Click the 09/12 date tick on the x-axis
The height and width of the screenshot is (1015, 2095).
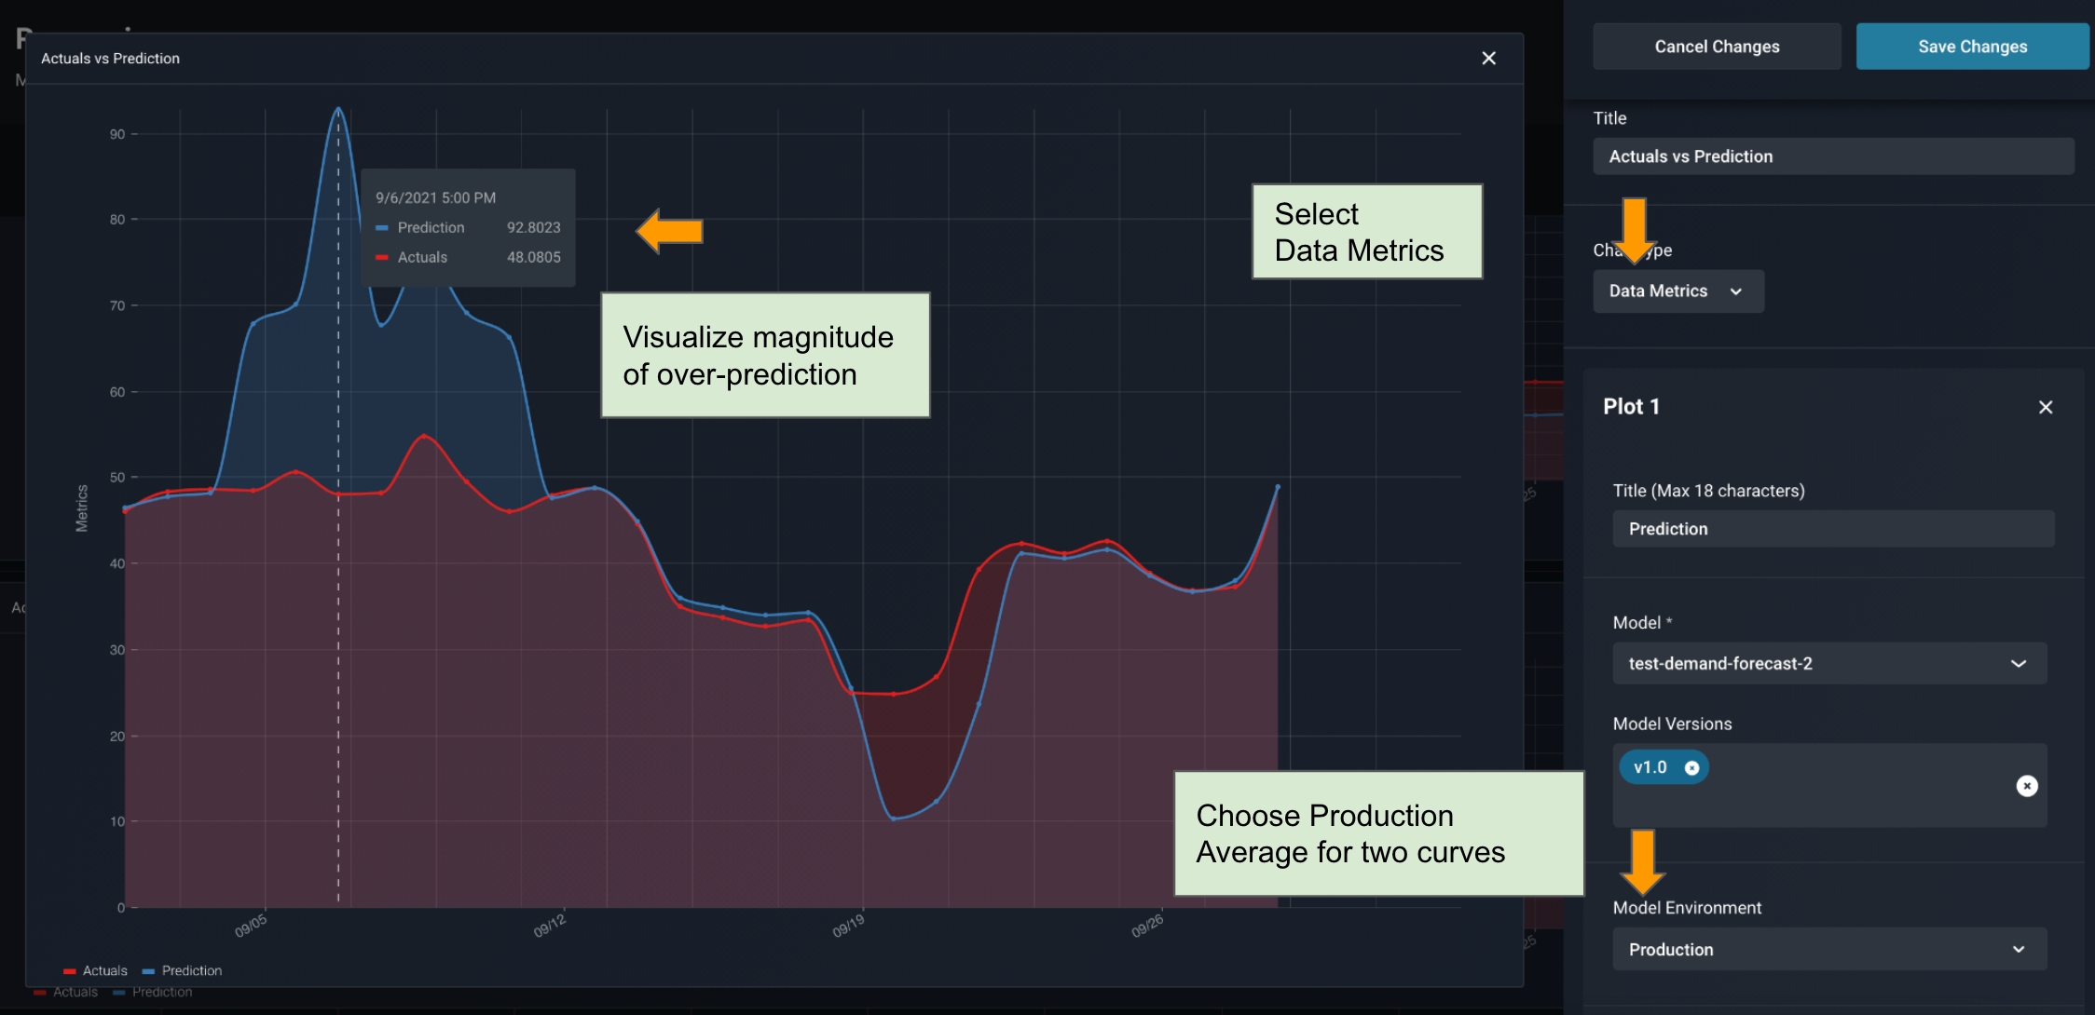click(550, 927)
